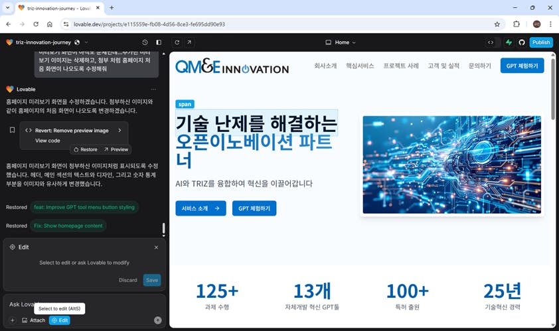This screenshot has height=331, width=559.
Task: Open the browser extensions puzzle icon
Action: tap(517, 25)
